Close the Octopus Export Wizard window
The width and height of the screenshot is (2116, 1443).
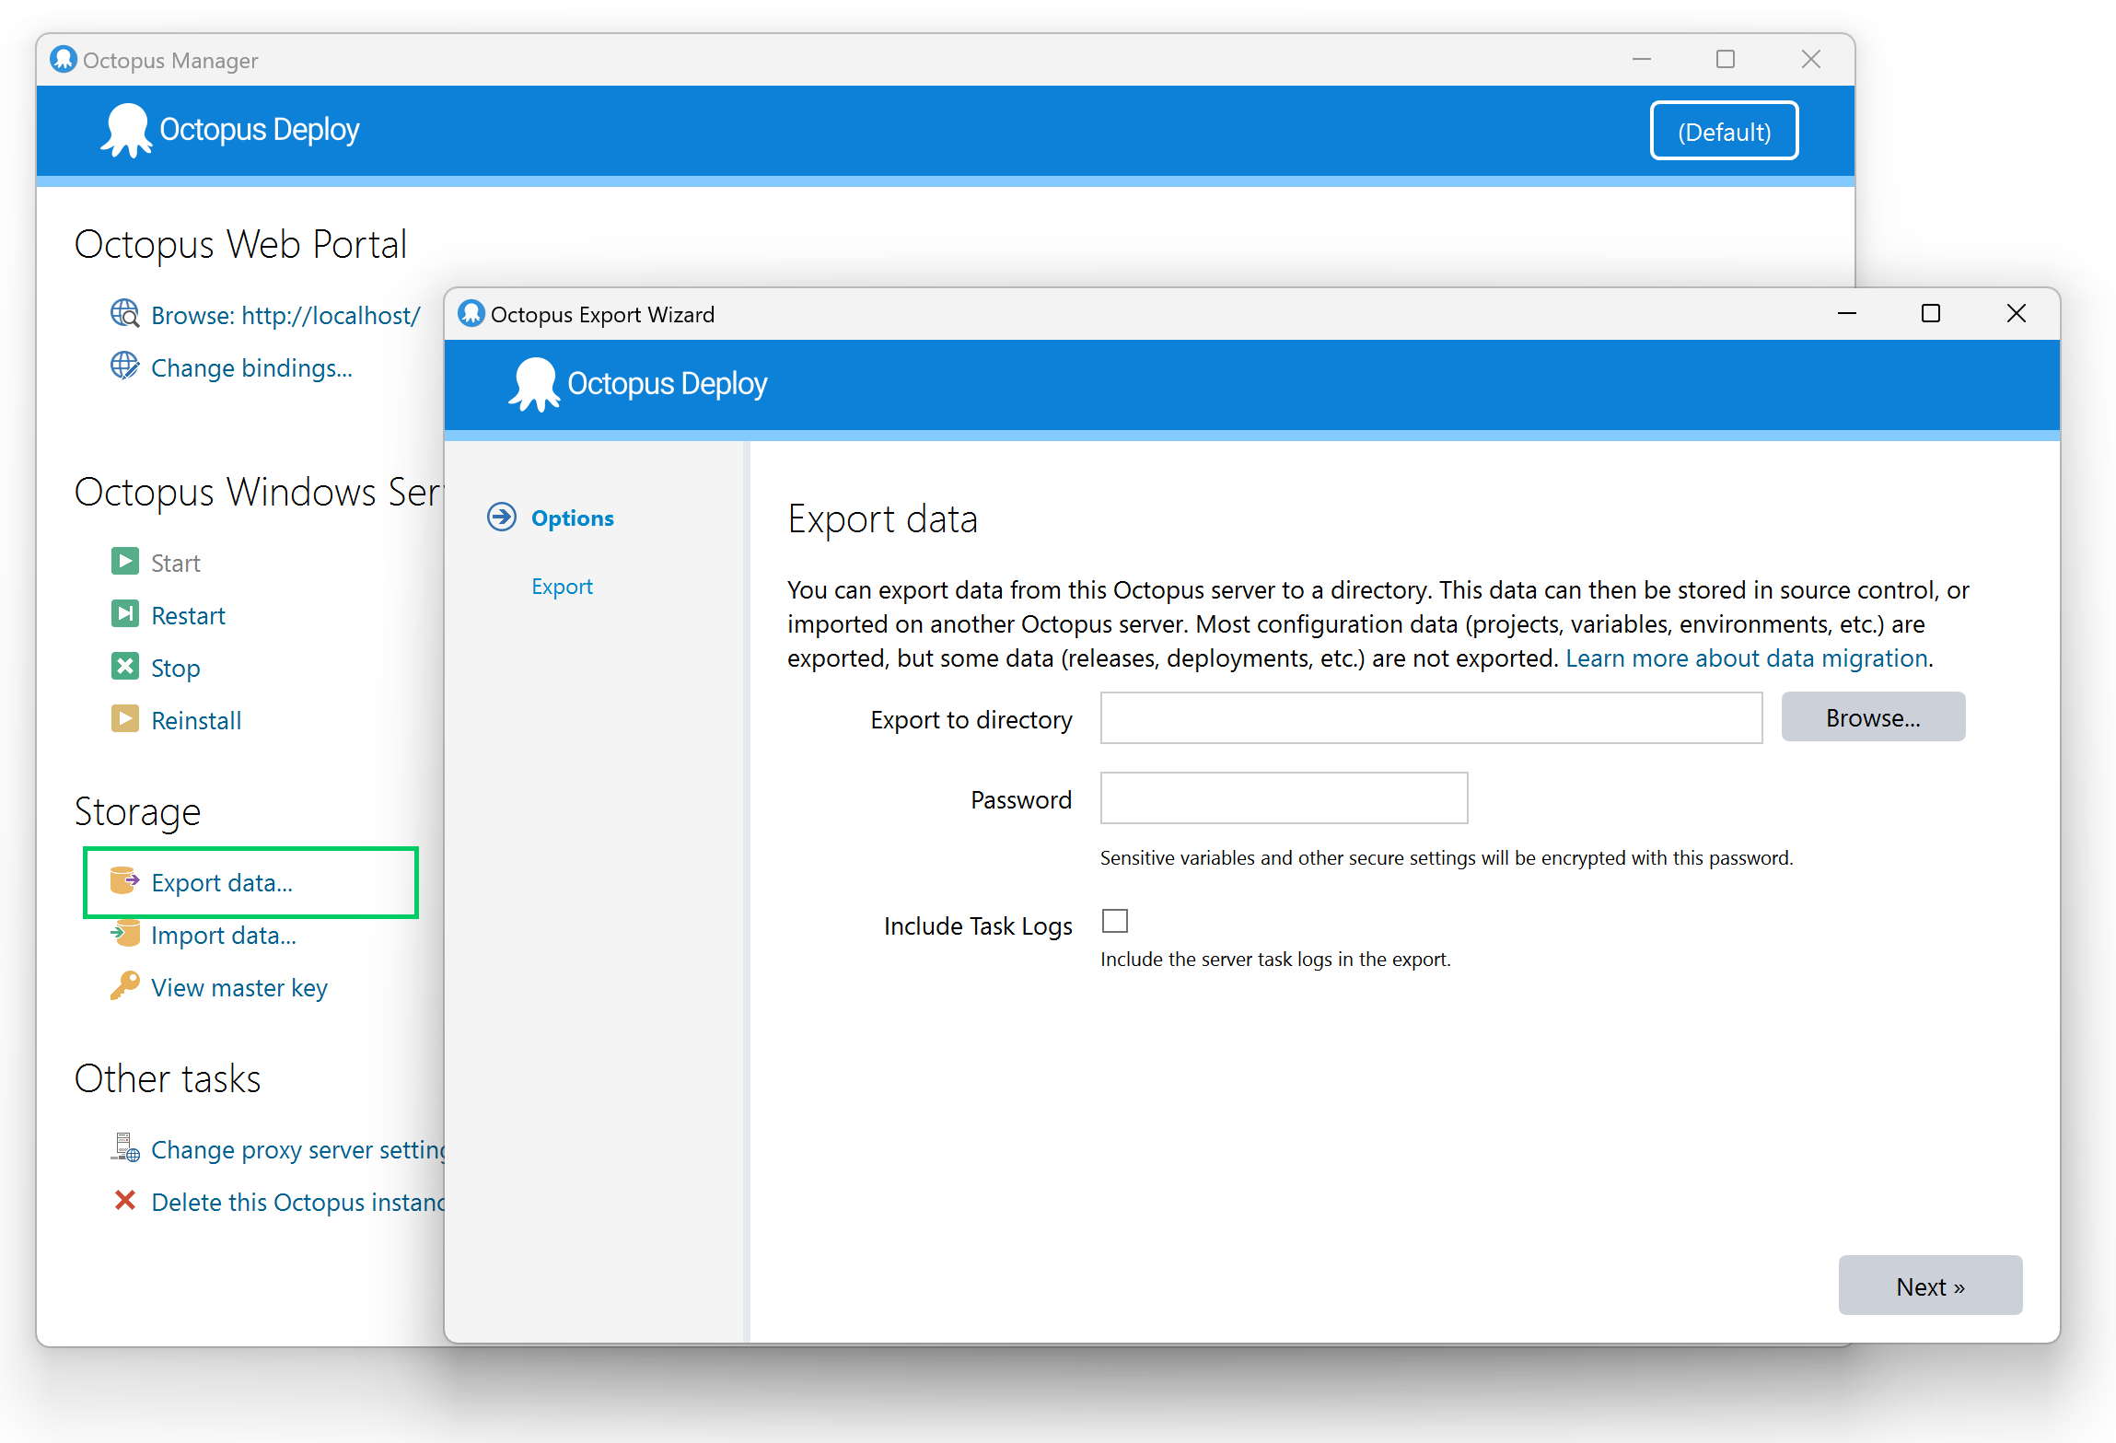pyautogui.click(x=2016, y=313)
